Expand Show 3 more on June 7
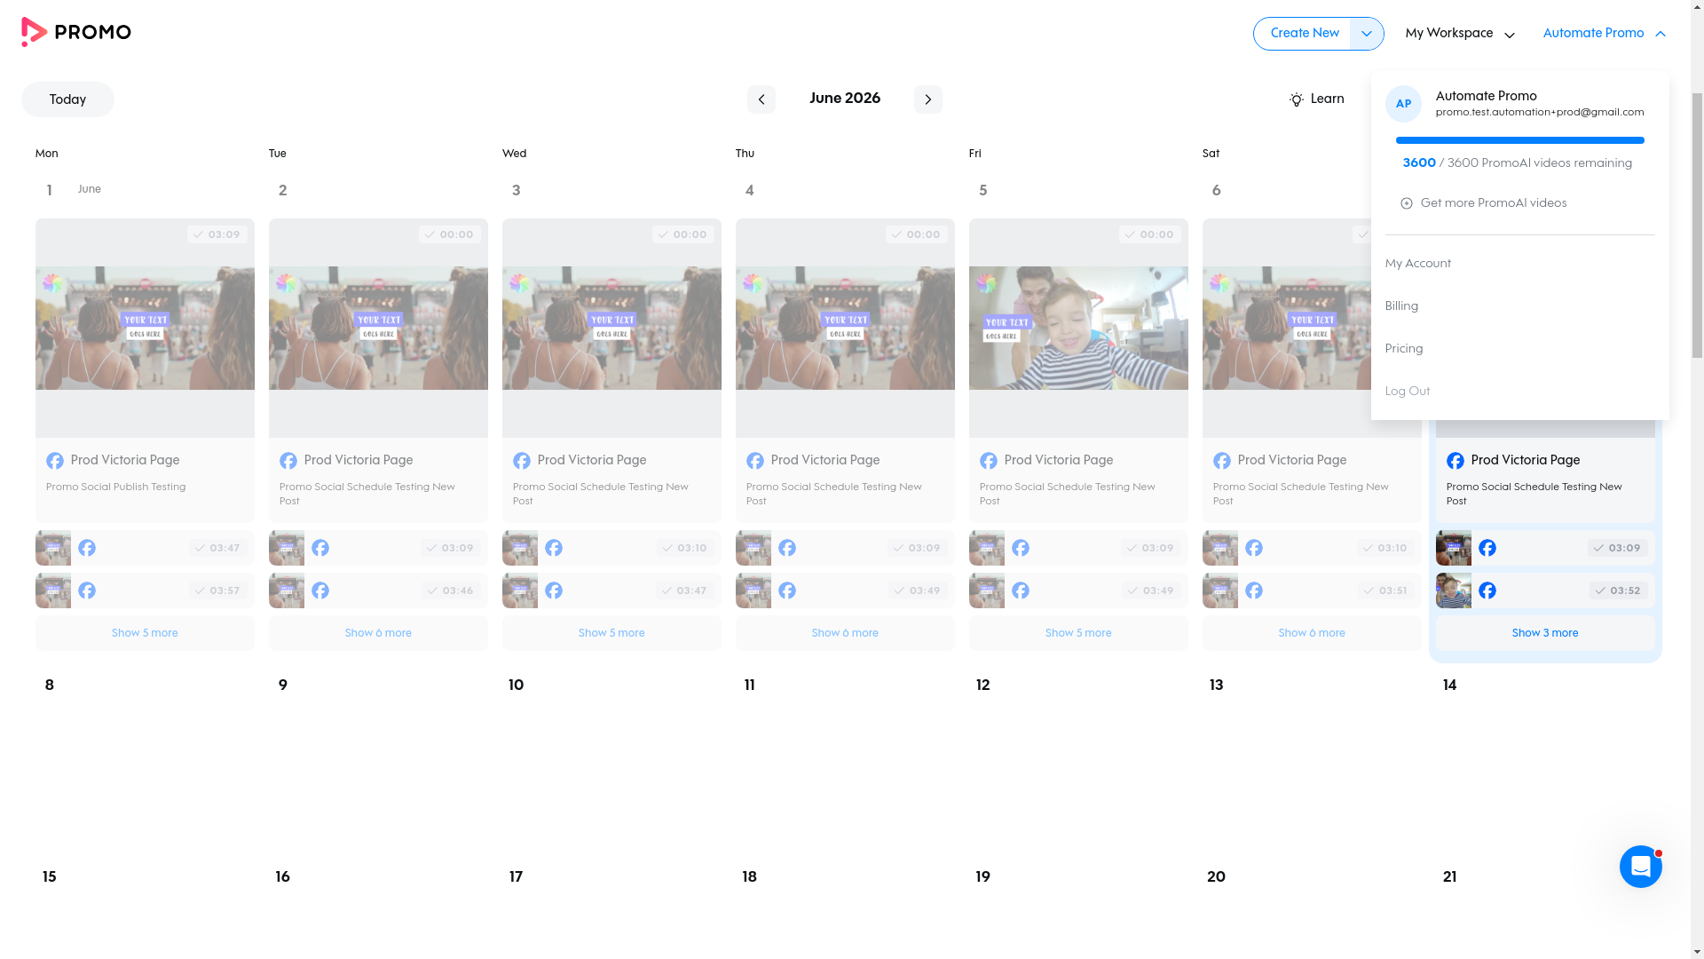This screenshot has width=1704, height=959. point(1545,633)
